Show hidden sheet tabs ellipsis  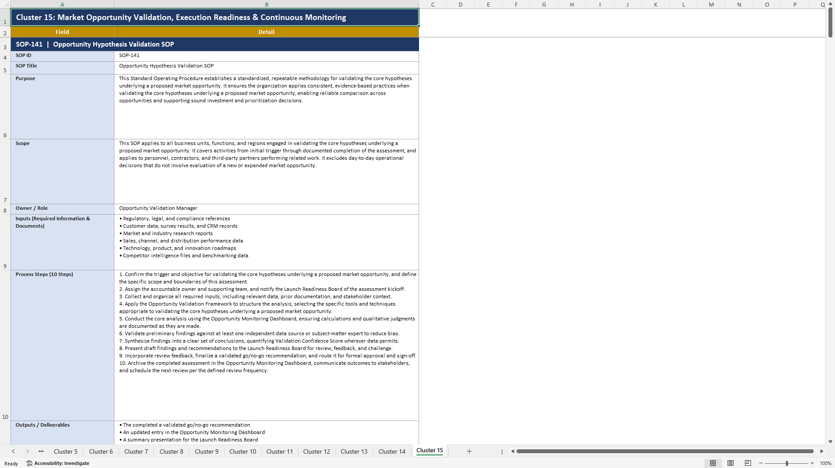41,451
